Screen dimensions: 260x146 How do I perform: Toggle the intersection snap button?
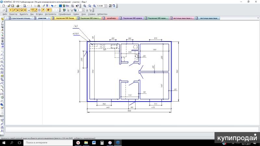[x=18, y=10]
